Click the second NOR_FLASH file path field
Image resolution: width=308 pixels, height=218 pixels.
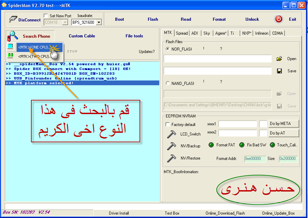(x=217, y=71)
